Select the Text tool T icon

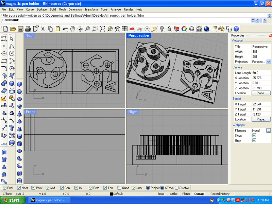tap(12, 128)
